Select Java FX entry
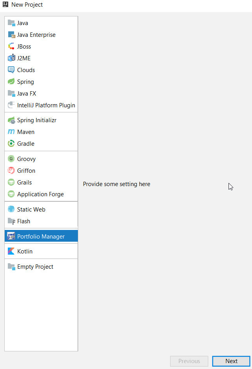Viewport: 252px width, 369px height. [x=27, y=94]
